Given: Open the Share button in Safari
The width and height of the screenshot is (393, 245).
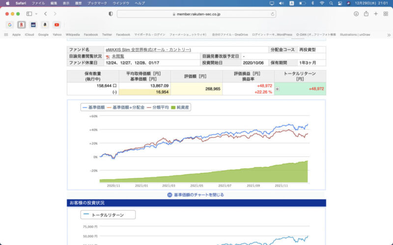Looking at the screenshot, I should [366, 14].
